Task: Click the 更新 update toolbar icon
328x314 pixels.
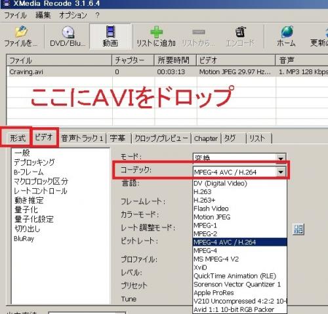Action: 326,32
